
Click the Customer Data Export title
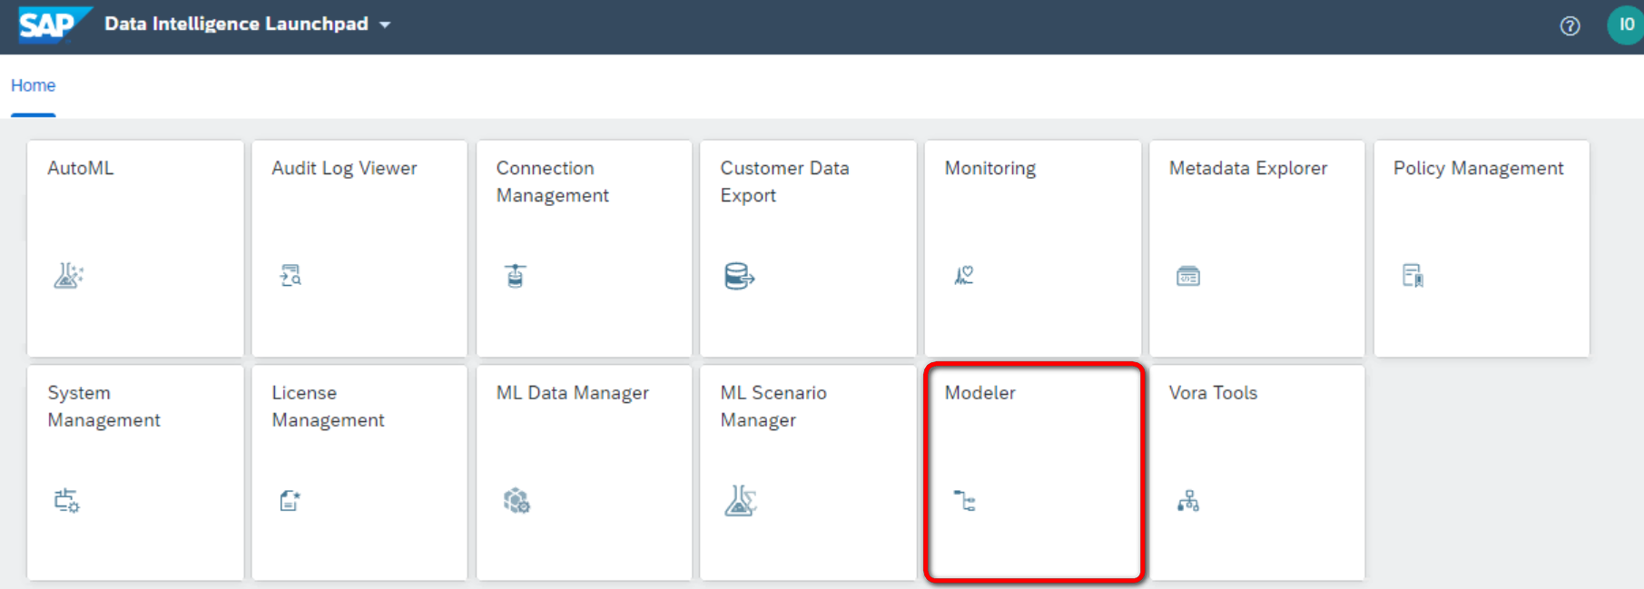784,182
